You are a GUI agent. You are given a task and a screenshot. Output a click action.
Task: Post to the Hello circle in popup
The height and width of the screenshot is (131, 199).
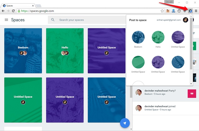158,37
